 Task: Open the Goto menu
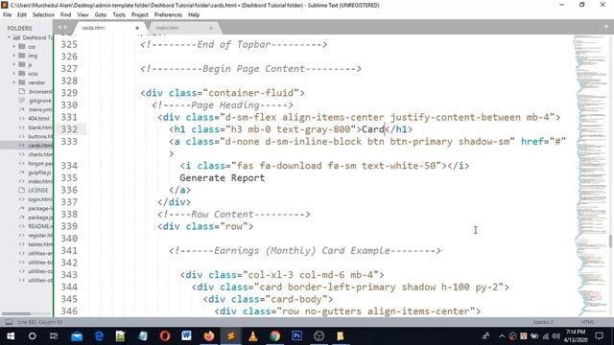click(100, 15)
